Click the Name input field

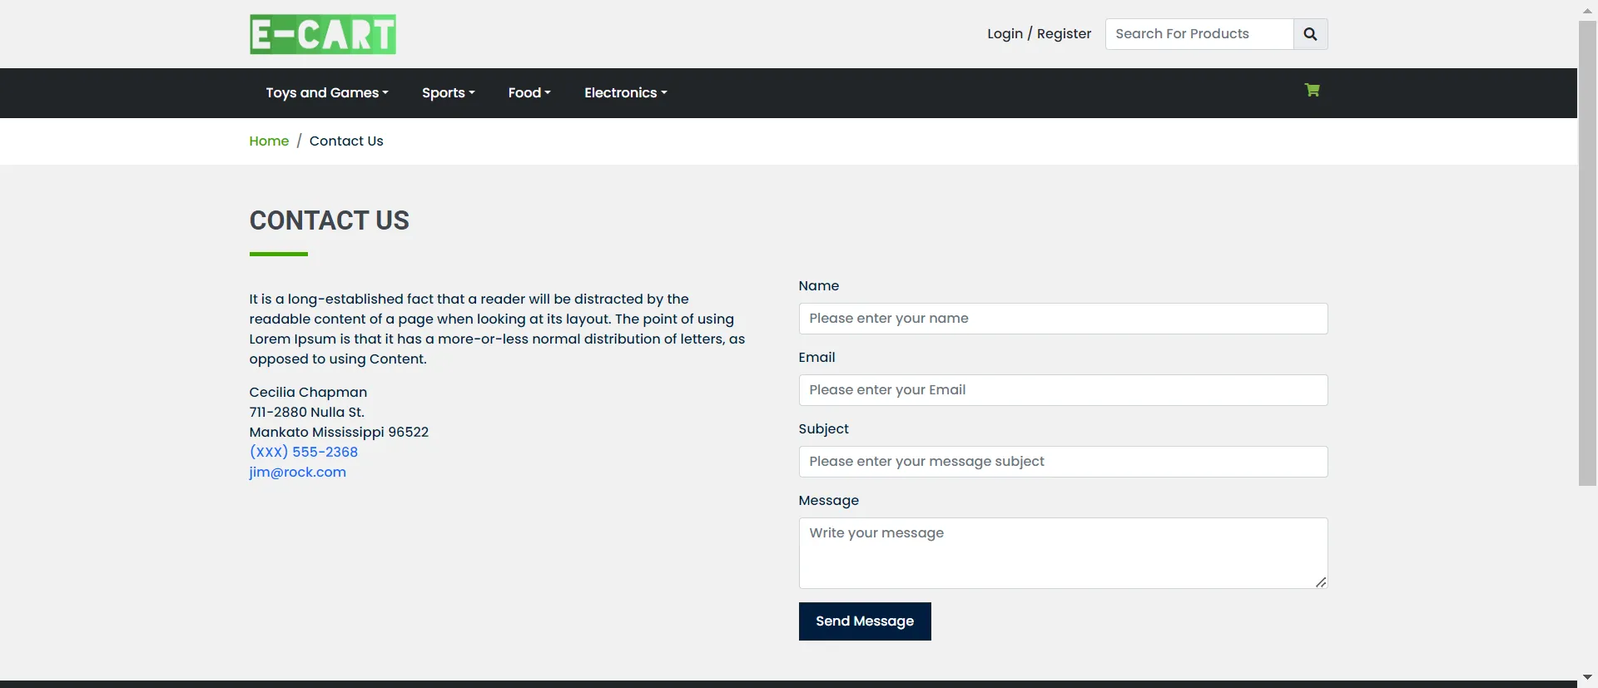1062,319
